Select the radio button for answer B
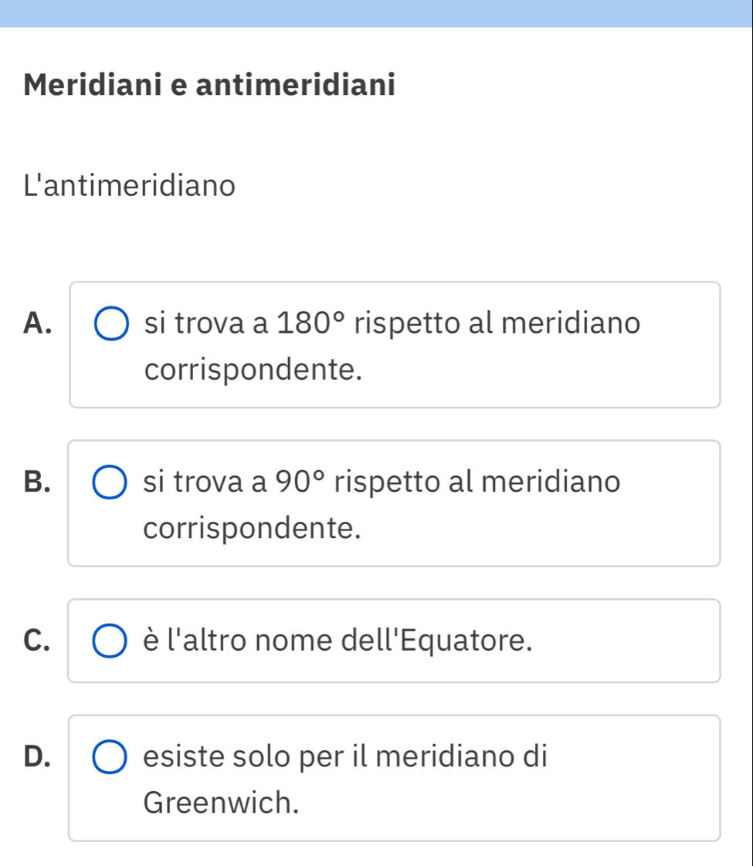Viewport: 753px width, 866px height. pyautogui.click(x=110, y=482)
